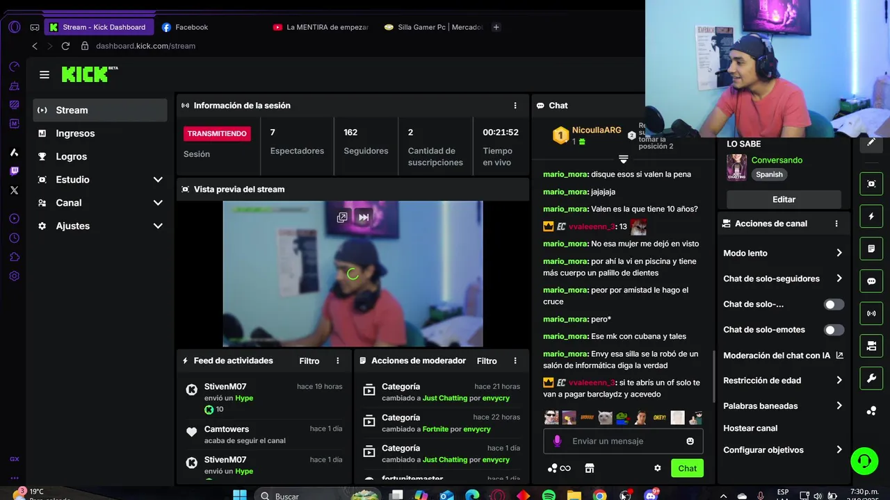
Task: Reload the dashboard page
Action: coord(65,46)
